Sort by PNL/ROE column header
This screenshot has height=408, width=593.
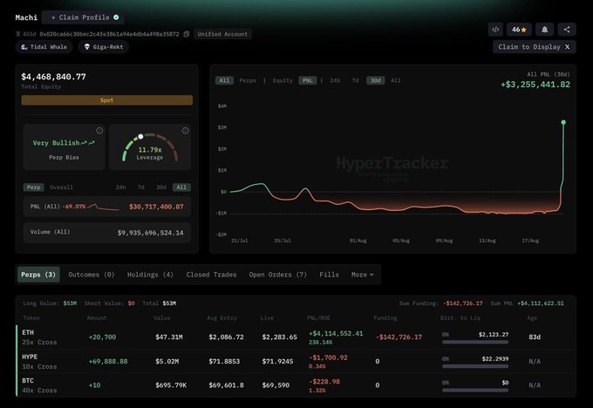[x=318, y=318]
